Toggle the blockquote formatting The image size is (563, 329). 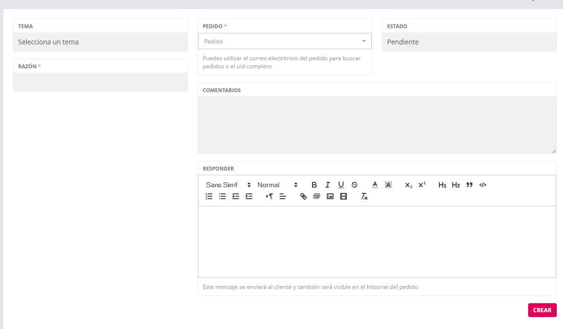pos(469,185)
